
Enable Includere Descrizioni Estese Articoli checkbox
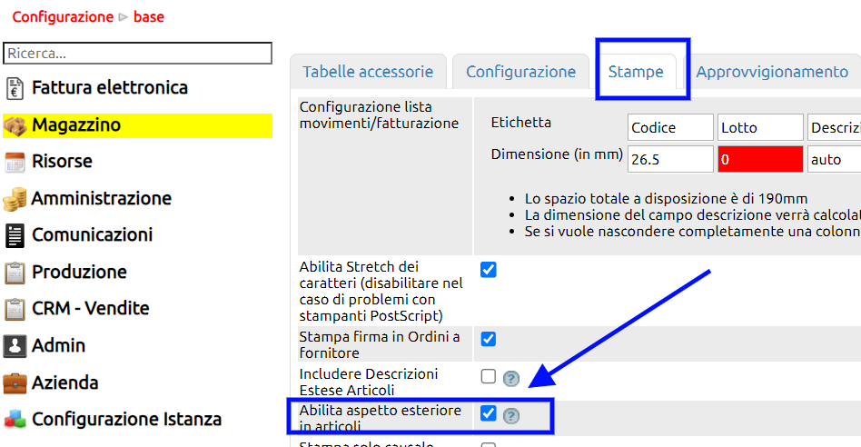[x=489, y=376]
